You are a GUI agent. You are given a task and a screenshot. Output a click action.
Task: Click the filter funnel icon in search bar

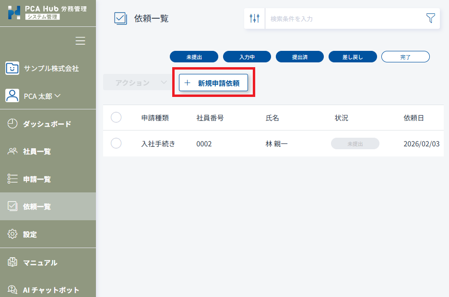pyautogui.click(x=430, y=19)
